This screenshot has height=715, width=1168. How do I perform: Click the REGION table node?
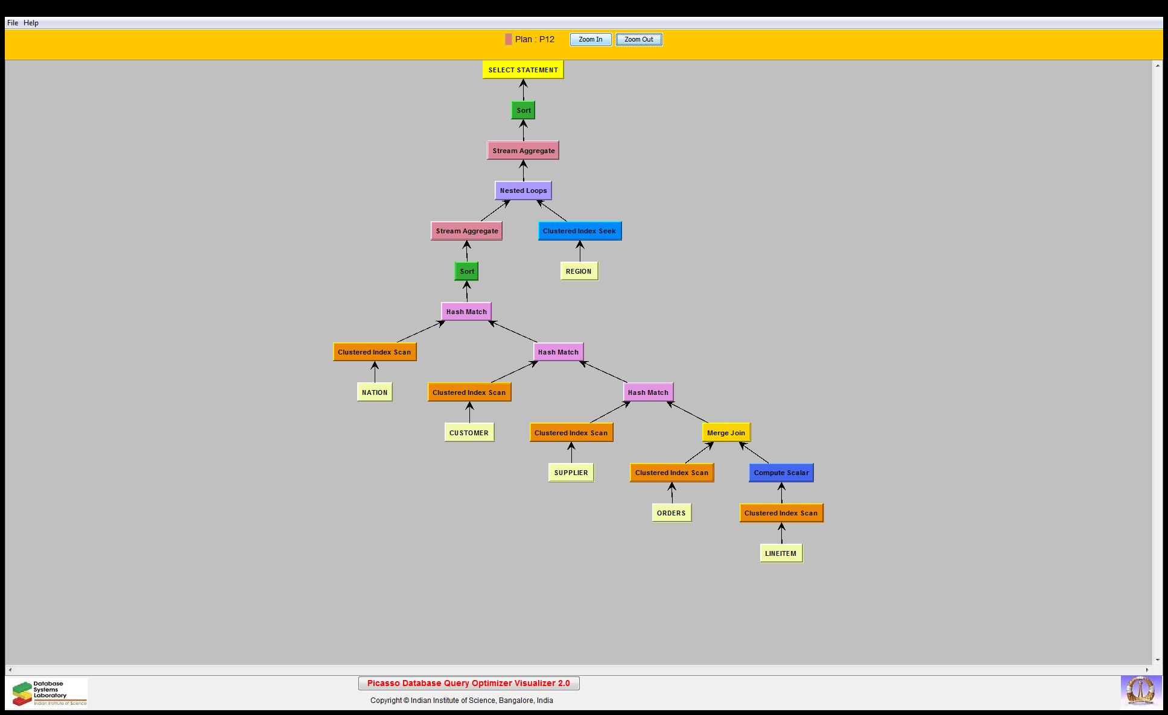coord(579,271)
